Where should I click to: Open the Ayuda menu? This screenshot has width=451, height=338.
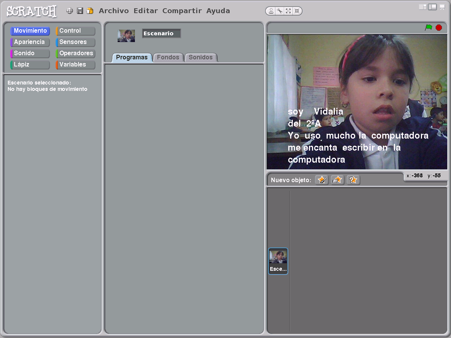(x=218, y=11)
